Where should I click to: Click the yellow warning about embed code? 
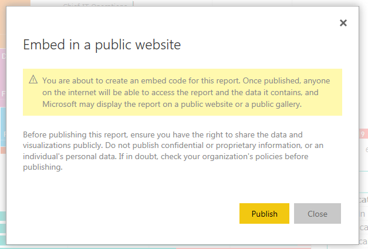click(183, 92)
